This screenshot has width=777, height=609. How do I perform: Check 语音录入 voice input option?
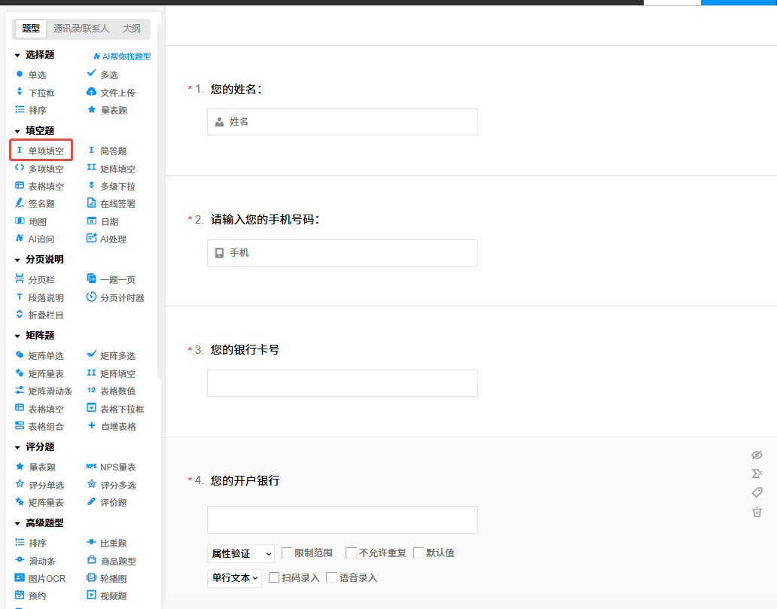tap(332, 578)
